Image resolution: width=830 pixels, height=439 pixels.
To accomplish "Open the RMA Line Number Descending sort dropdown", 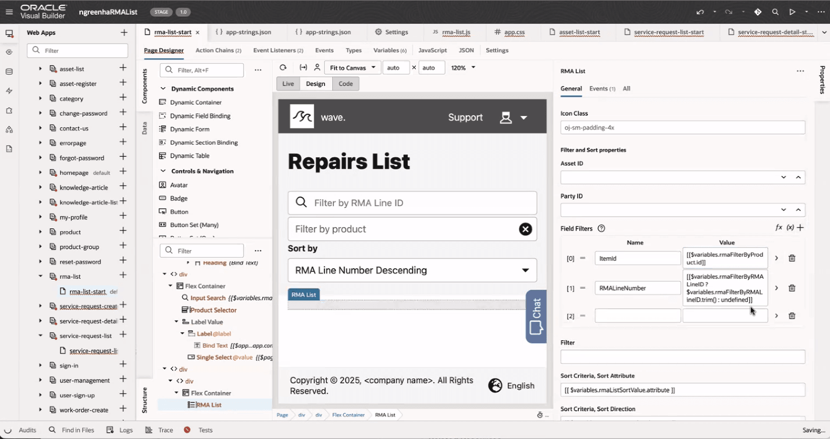I will coord(412,270).
